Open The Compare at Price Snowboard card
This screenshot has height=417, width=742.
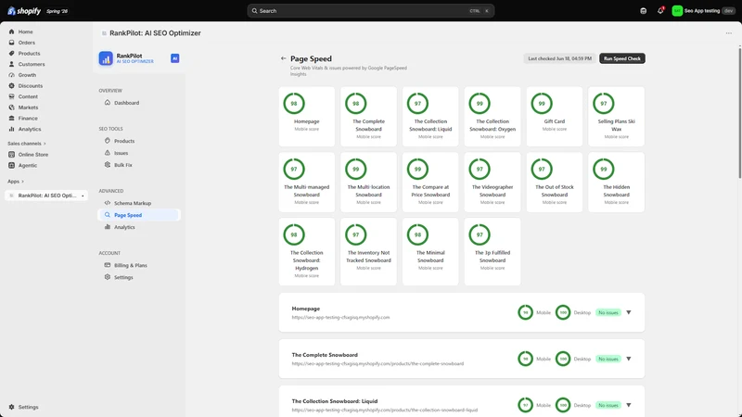click(430, 182)
